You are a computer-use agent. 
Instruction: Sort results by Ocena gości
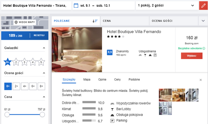coord(174,21)
